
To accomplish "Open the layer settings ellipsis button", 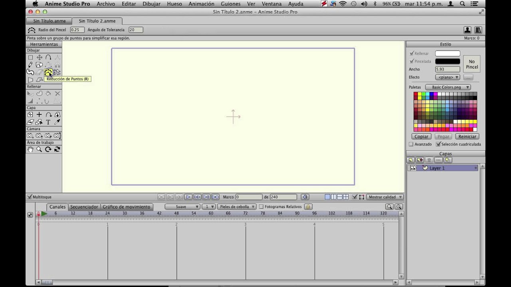I will [x=438, y=160].
